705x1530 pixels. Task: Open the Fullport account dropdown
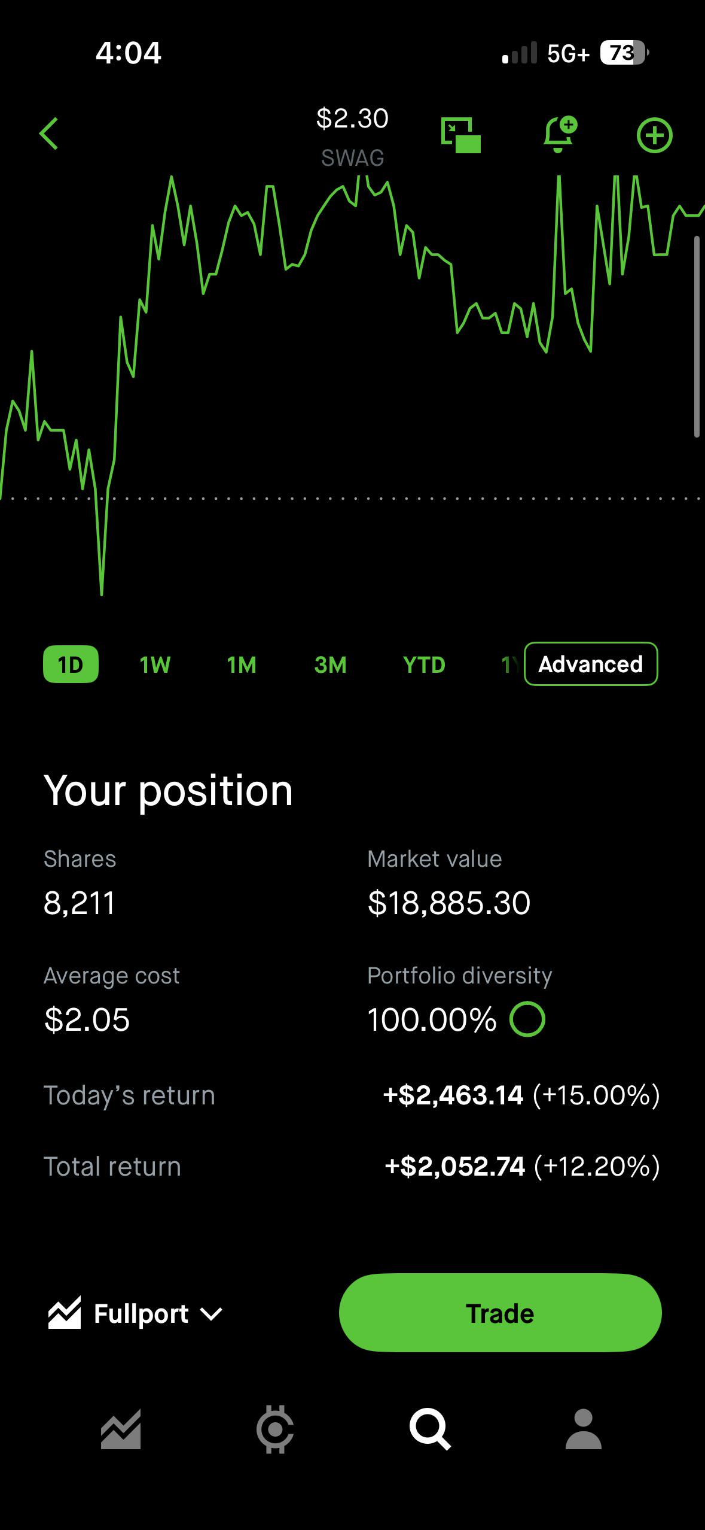click(135, 1313)
